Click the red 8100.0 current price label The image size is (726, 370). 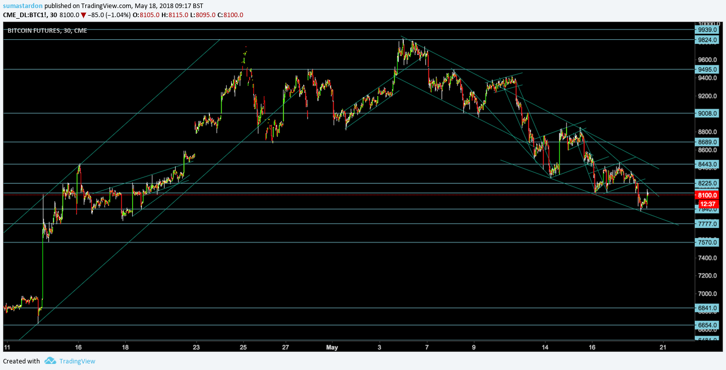(x=706, y=195)
